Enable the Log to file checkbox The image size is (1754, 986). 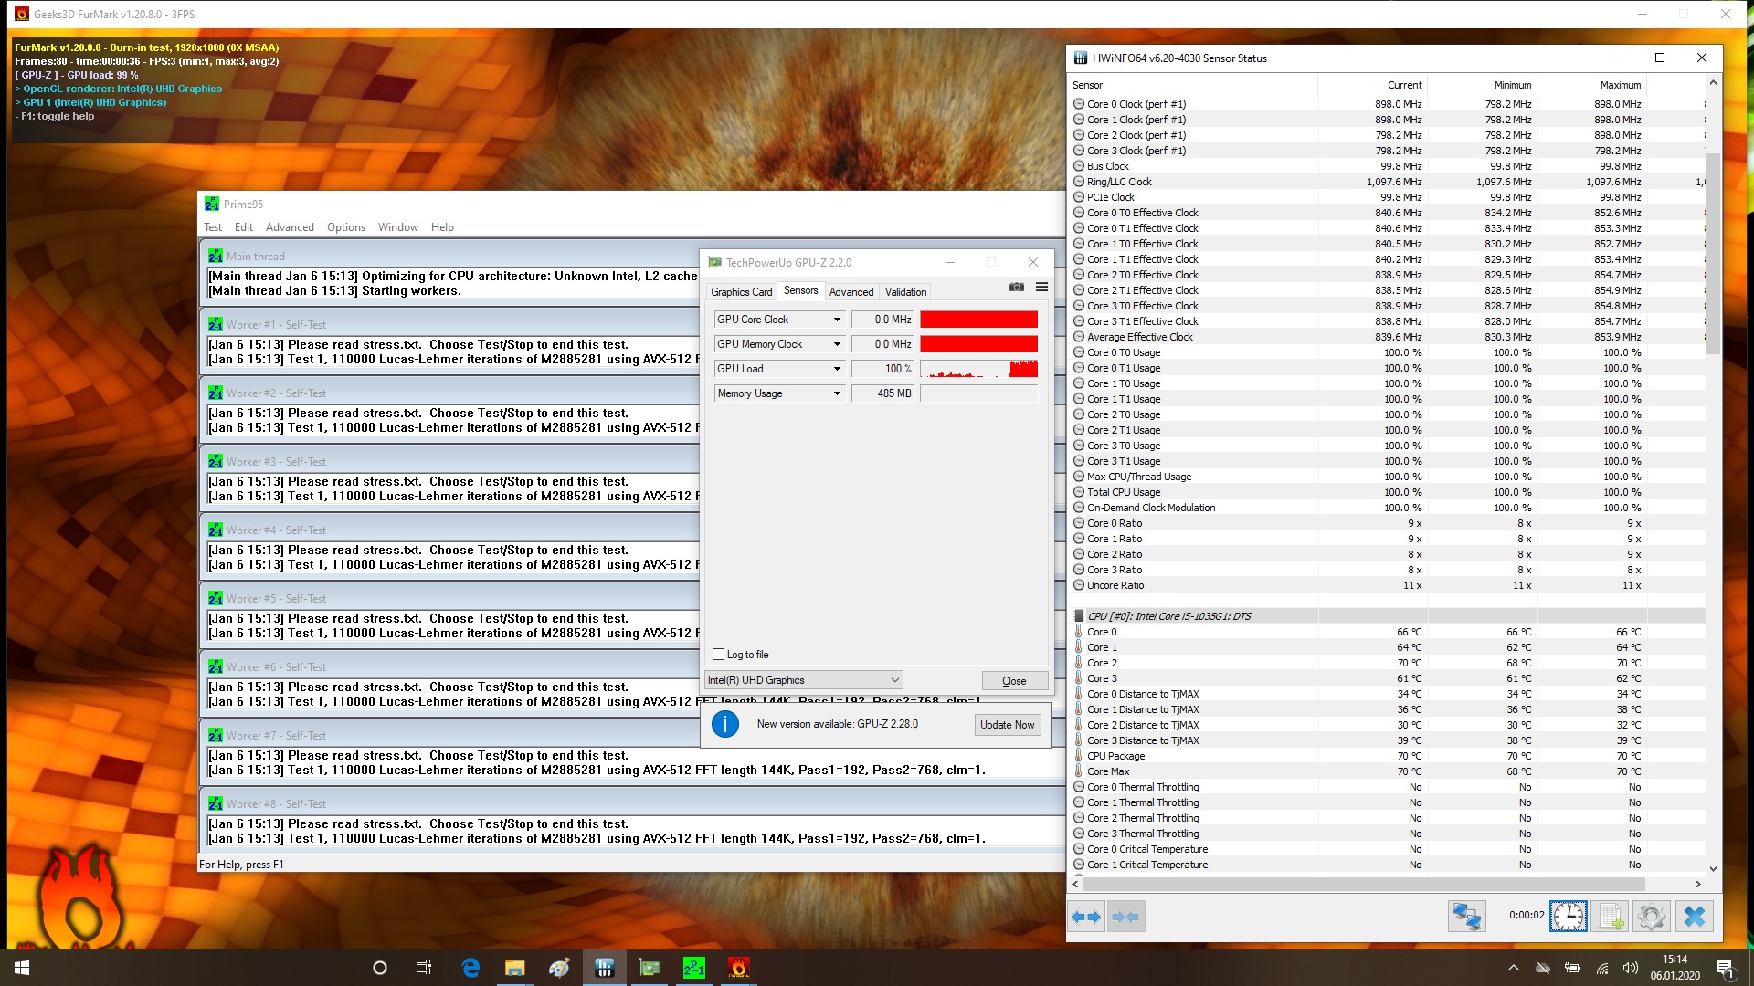[719, 655]
